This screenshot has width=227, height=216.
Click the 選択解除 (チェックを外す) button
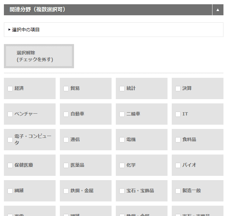pyautogui.click(x=39, y=56)
